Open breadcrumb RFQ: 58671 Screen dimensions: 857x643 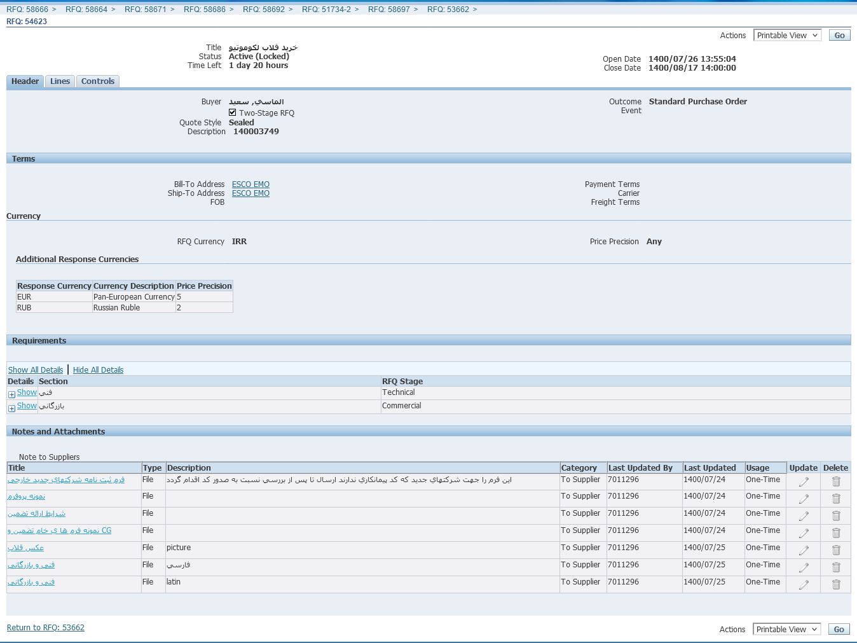point(146,10)
